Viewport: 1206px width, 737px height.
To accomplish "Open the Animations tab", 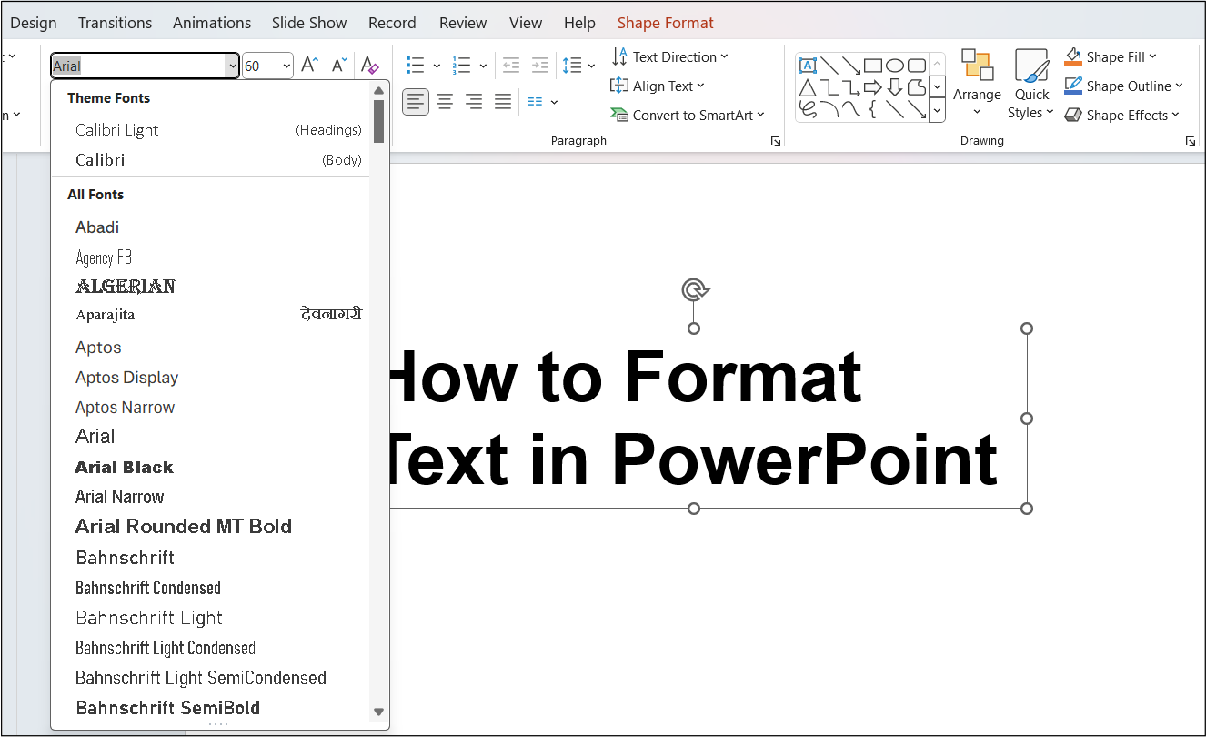I will pyautogui.click(x=212, y=23).
